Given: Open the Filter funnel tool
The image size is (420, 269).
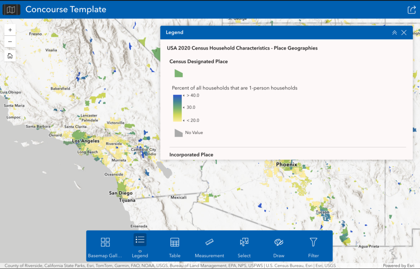Looking at the screenshot, I should (313, 246).
